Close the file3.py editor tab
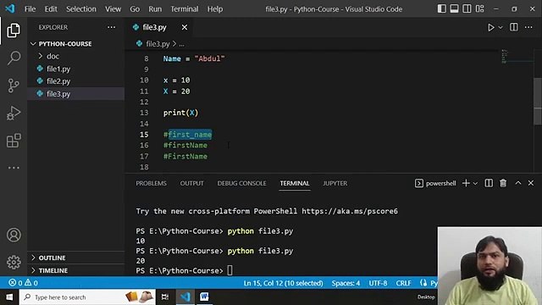The height and width of the screenshot is (305, 542). [x=185, y=27]
